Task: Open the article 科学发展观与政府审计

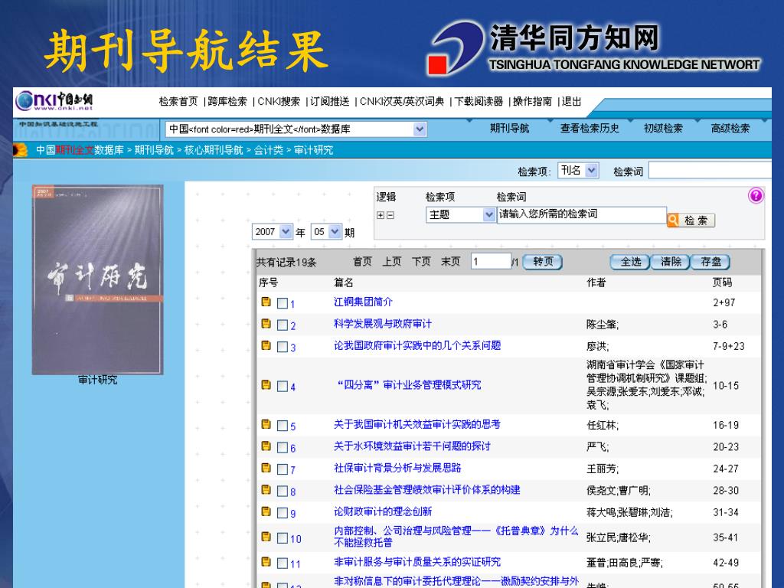Action: pyautogui.click(x=383, y=324)
